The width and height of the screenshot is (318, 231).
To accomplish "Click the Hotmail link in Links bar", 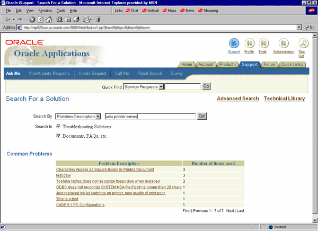I will (151, 11).
